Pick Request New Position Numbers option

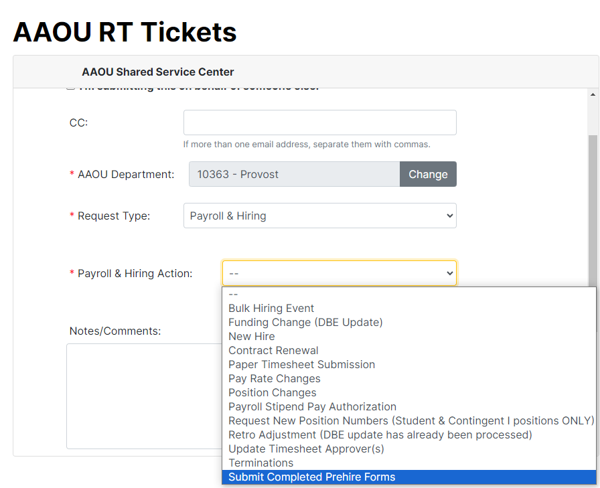[411, 420]
